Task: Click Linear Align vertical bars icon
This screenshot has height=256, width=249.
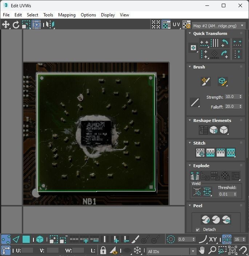Action: point(214,43)
